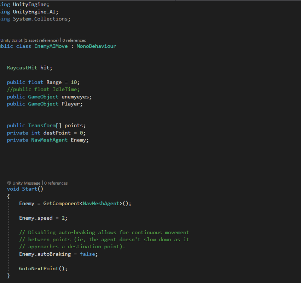Click the closing brace of Start method
The image size is (301, 283).
coord(8,276)
